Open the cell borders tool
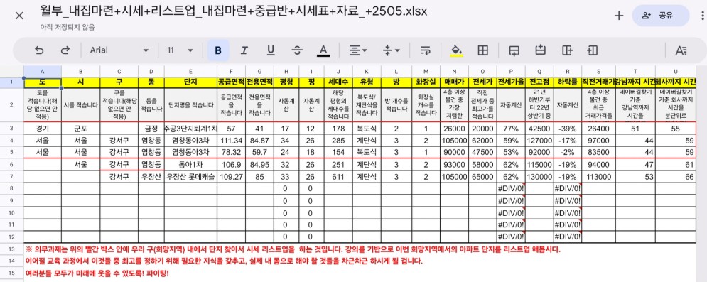The width and height of the screenshot is (707, 282). pos(483,50)
